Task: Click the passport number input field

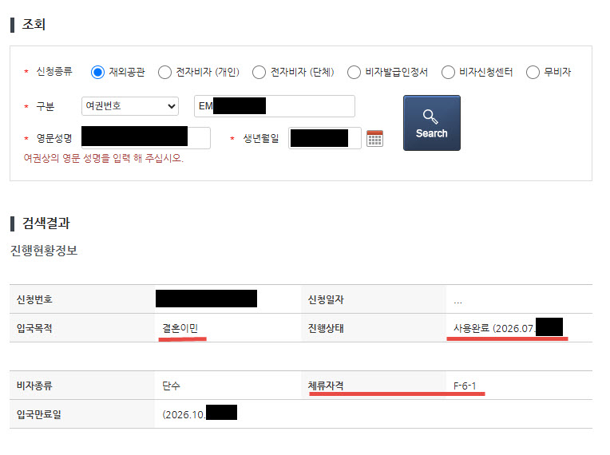Action: [x=275, y=106]
